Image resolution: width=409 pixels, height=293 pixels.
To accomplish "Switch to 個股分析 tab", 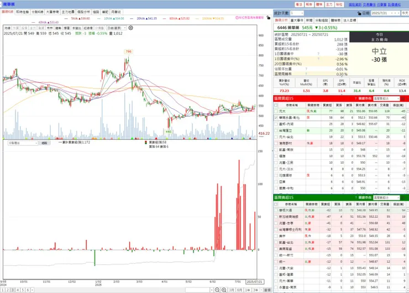I will 83,12.
